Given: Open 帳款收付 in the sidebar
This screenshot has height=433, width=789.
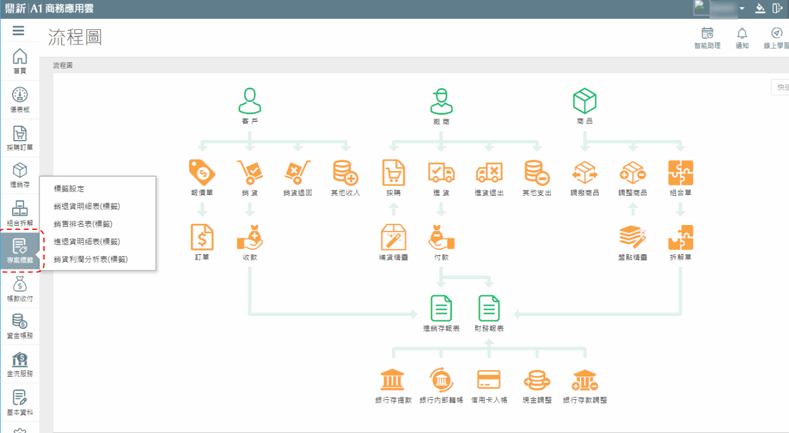Looking at the screenshot, I should click(20, 289).
